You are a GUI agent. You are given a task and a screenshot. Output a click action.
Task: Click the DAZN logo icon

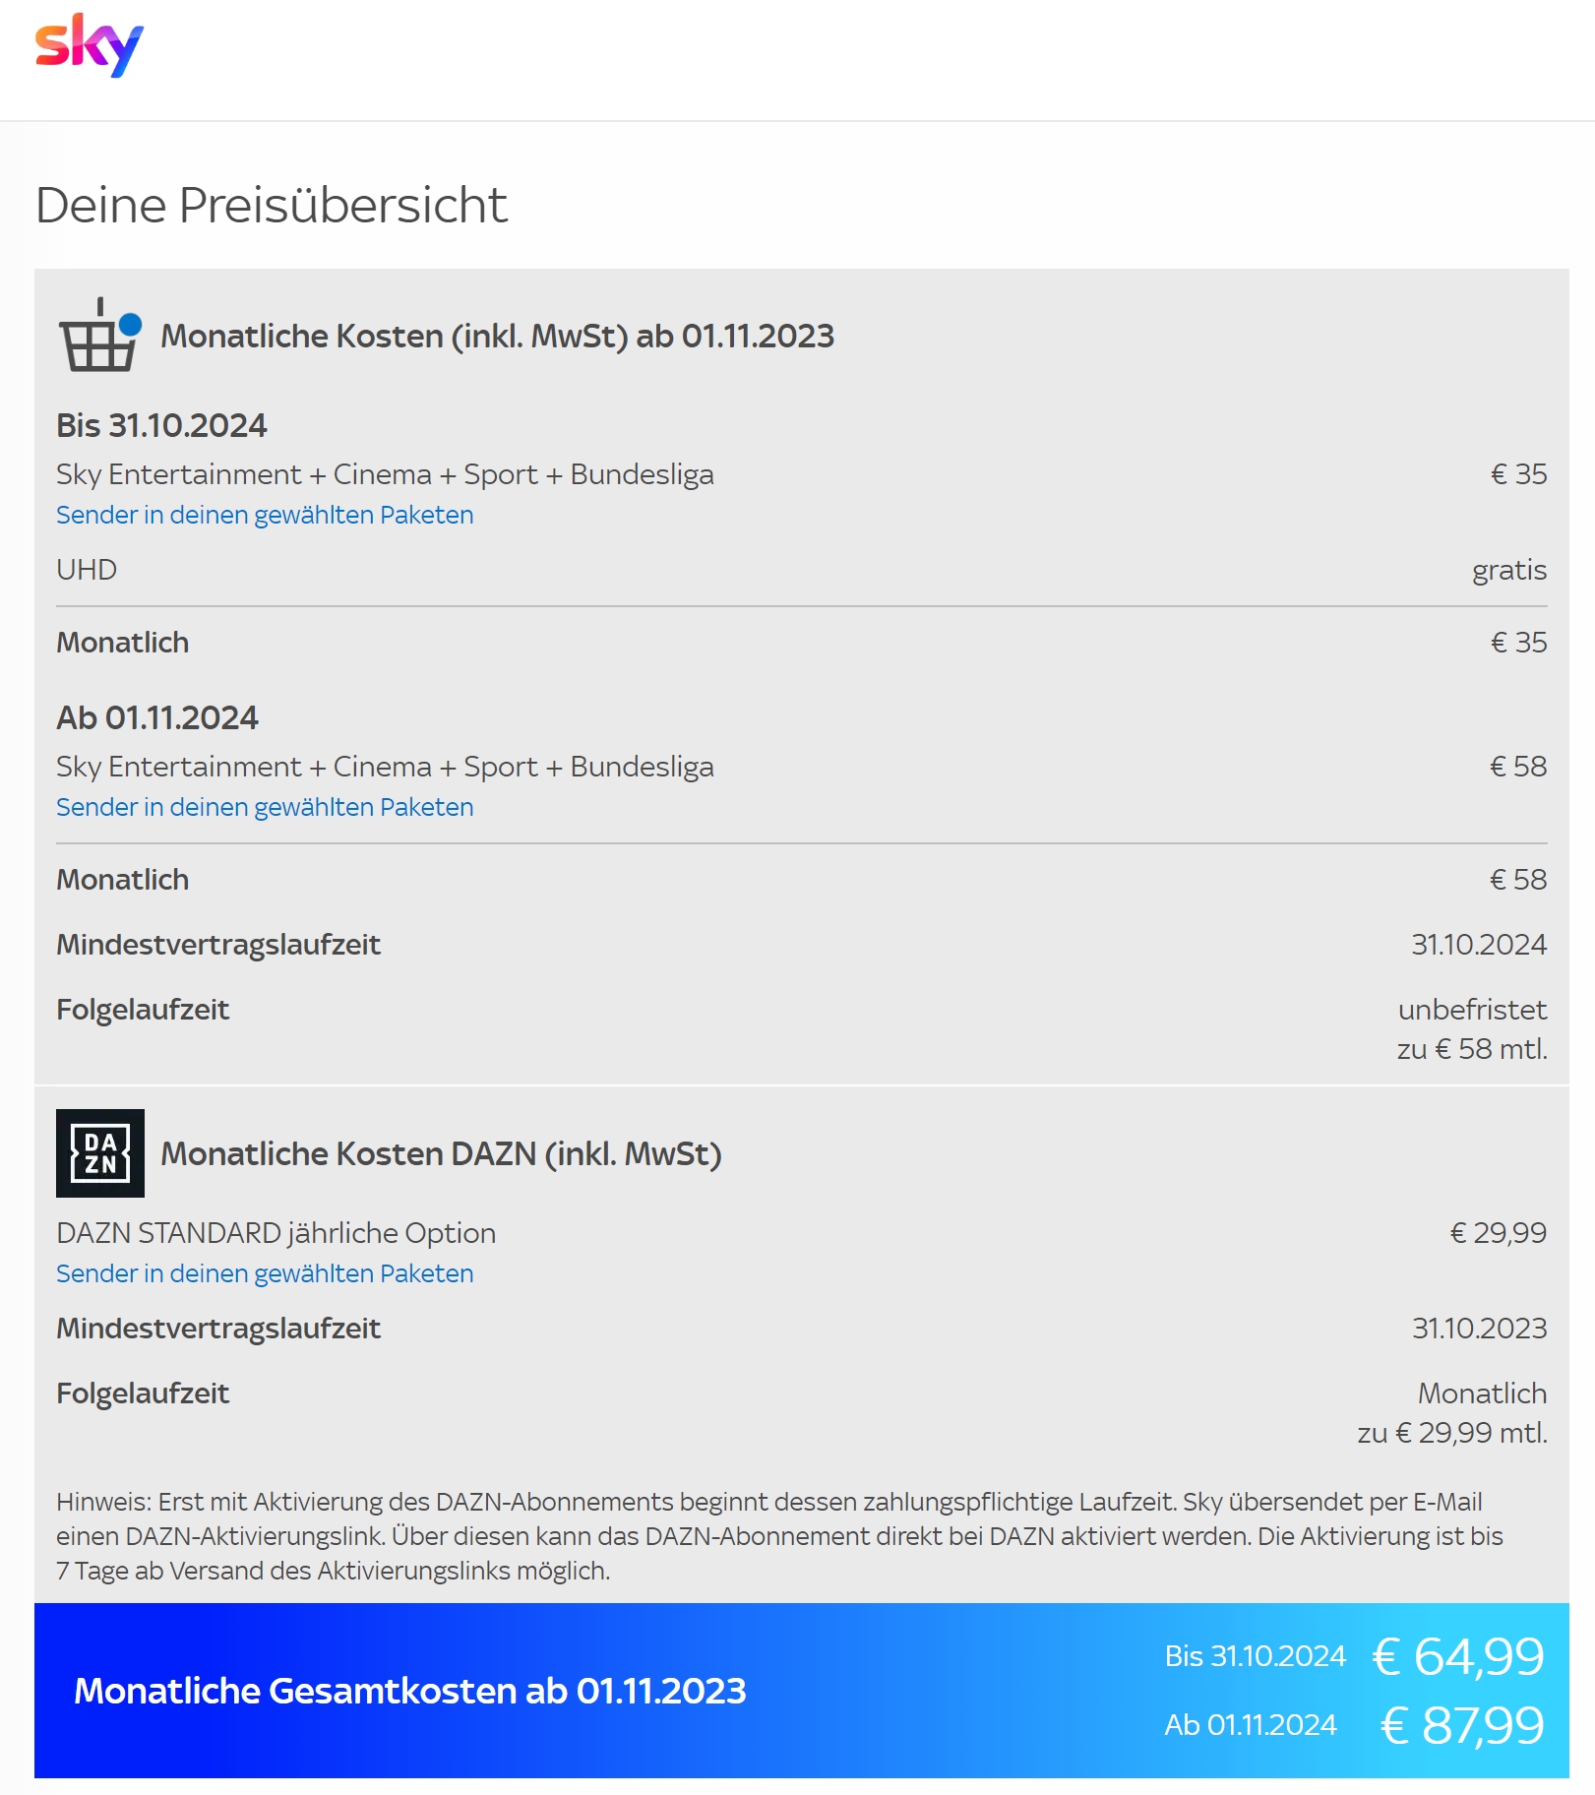click(x=100, y=1153)
